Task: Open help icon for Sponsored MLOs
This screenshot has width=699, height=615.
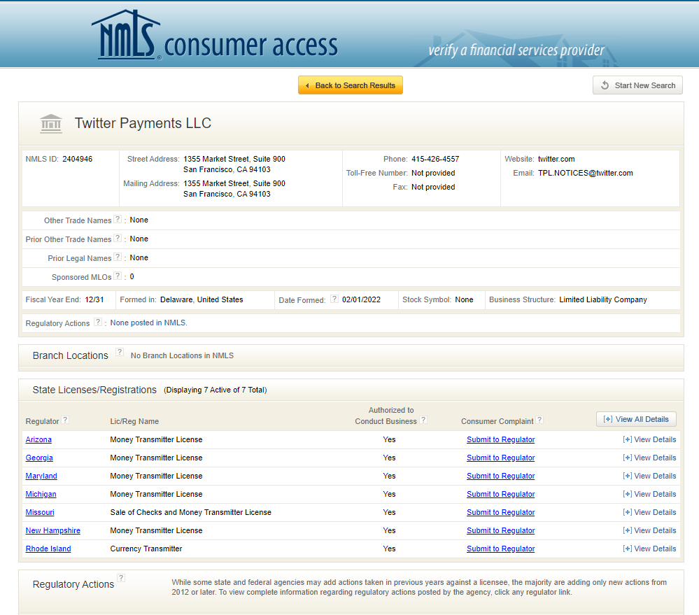Action: (x=118, y=276)
